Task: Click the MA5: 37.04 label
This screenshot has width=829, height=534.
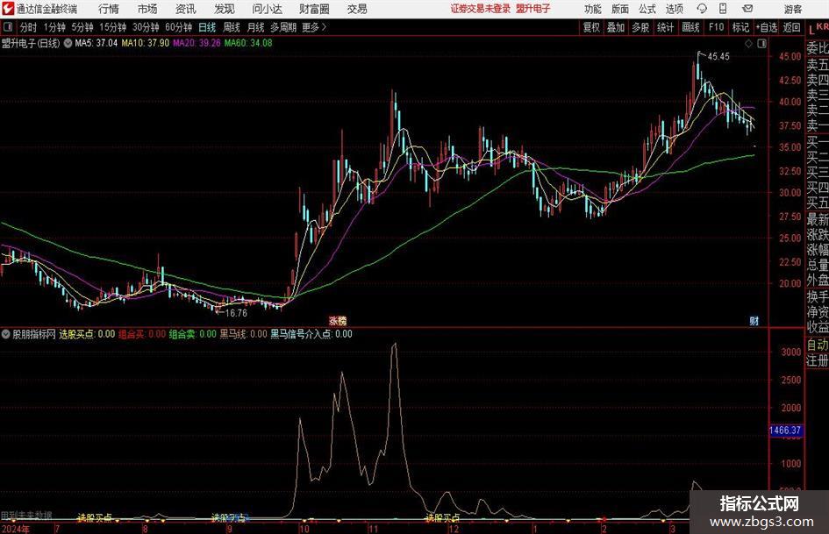Action: click(96, 43)
